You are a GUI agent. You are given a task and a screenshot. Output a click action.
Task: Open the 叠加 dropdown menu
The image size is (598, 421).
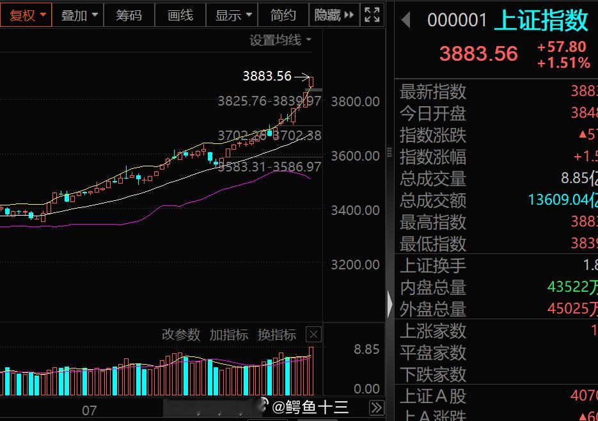click(79, 15)
